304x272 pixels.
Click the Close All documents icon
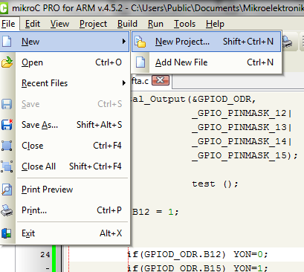coord(7,166)
